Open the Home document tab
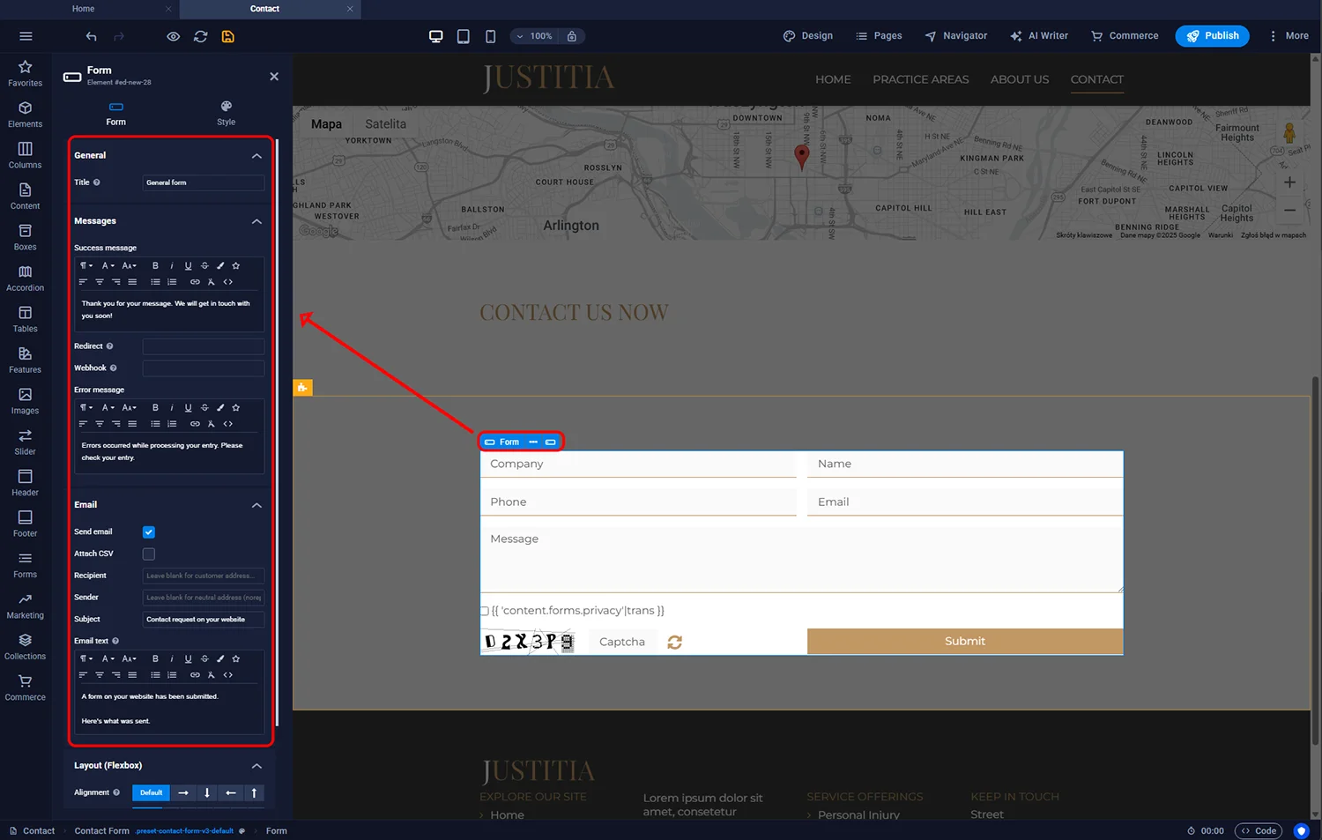Image resolution: width=1322 pixels, height=840 pixels. click(x=84, y=9)
